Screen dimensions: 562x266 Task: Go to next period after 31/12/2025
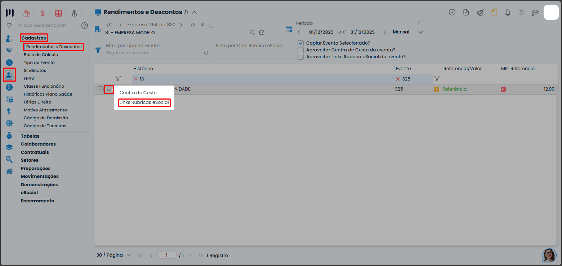[385, 32]
